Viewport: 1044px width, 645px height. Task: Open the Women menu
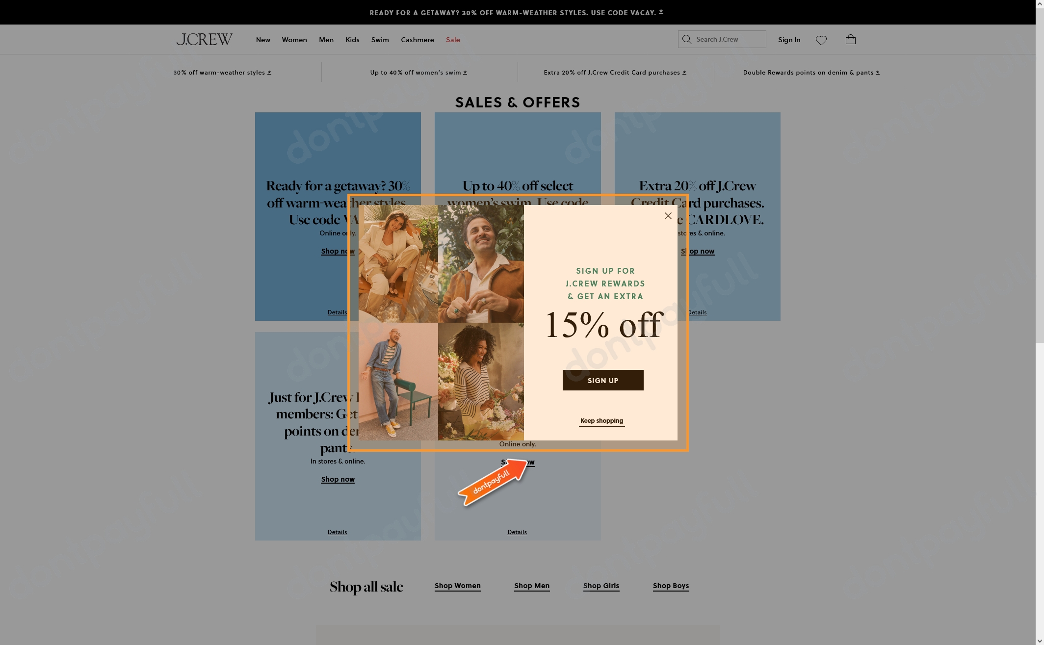click(294, 40)
